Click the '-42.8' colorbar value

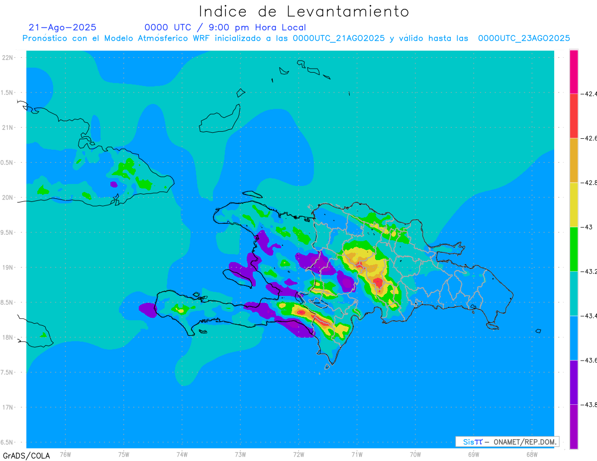click(589, 183)
